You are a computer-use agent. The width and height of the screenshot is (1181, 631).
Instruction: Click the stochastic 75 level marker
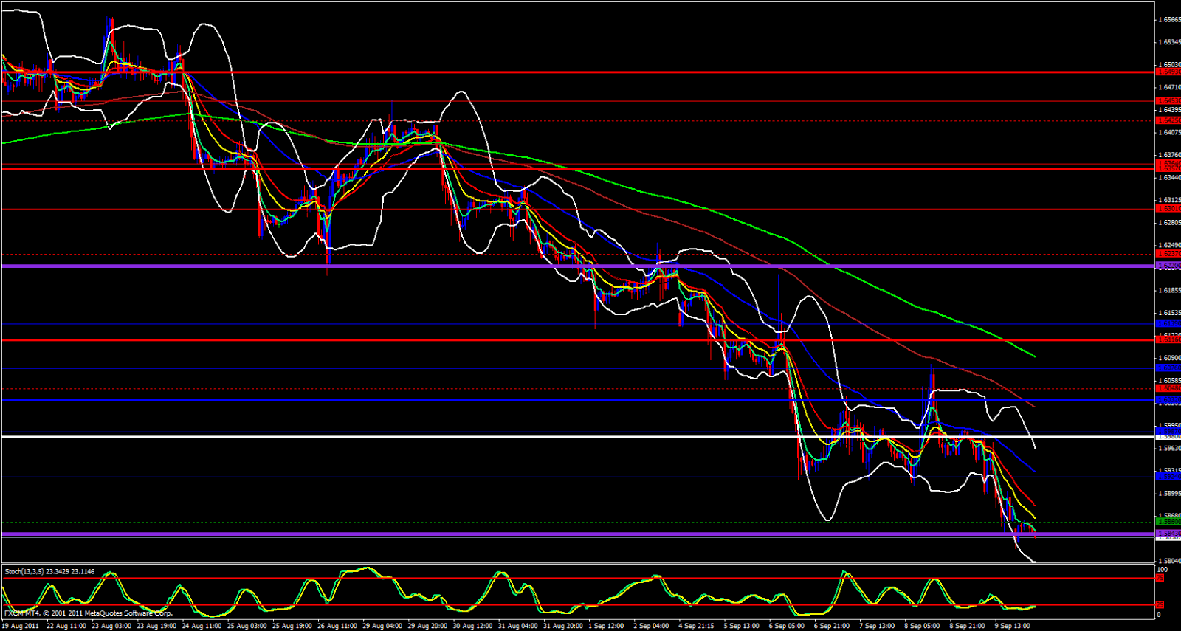(x=1160, y=578)
